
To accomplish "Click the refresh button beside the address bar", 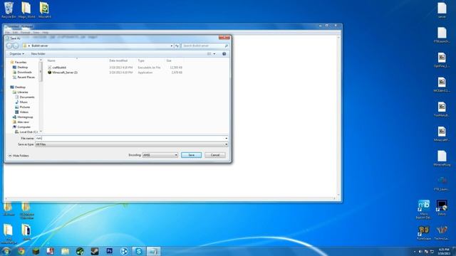I will pyautogui.click(x=177, y=46).
